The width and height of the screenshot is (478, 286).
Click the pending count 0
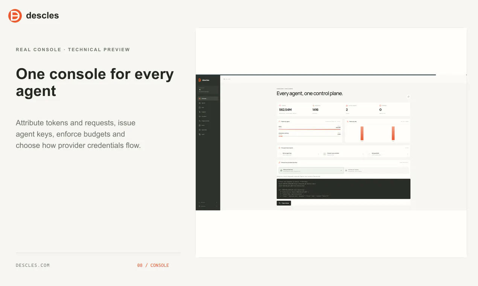tap(381, 110)
